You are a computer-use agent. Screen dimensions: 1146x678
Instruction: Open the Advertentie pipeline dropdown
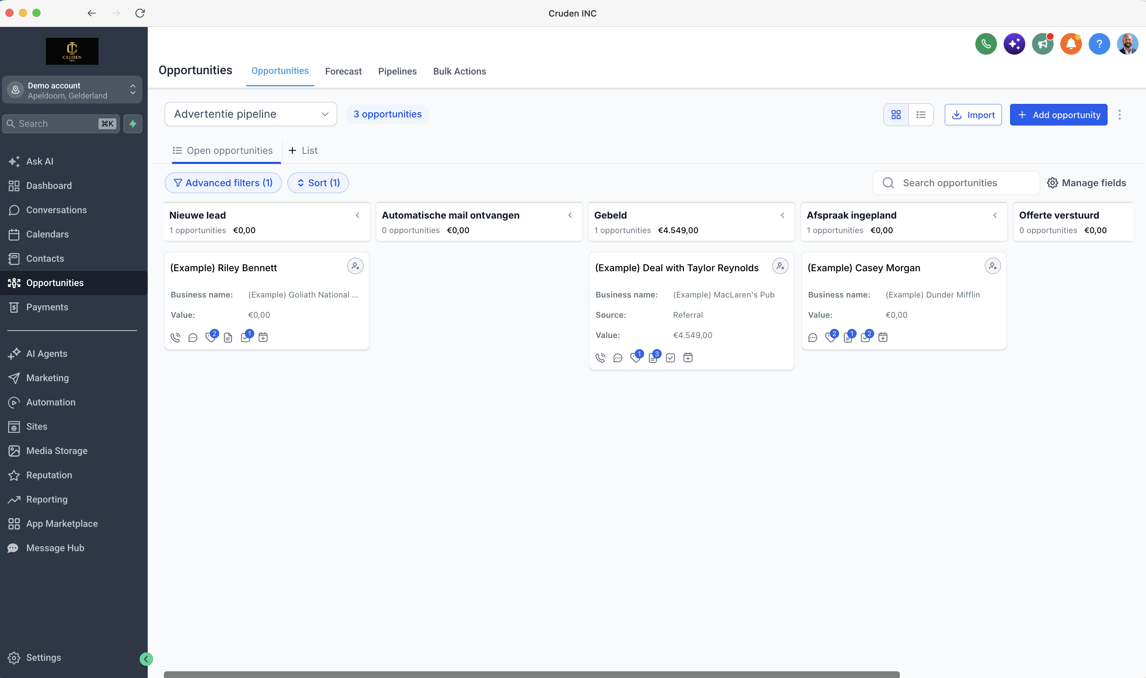pos(251,114)
